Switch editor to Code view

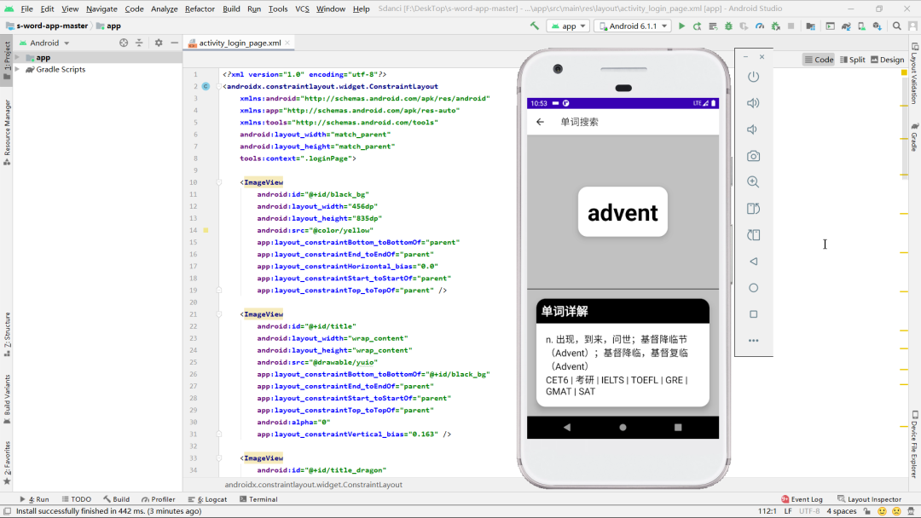(x=819, y=60)
